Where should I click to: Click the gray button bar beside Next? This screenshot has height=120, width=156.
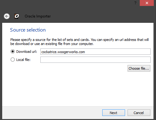coord(52,113)
